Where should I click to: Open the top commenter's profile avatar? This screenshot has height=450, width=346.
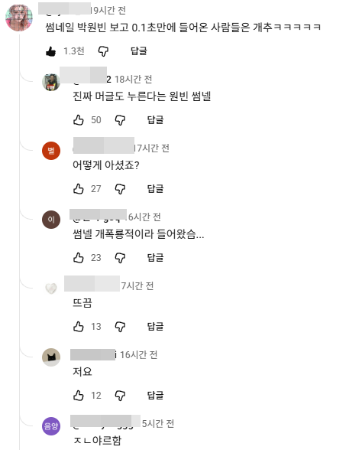(19, 18)
